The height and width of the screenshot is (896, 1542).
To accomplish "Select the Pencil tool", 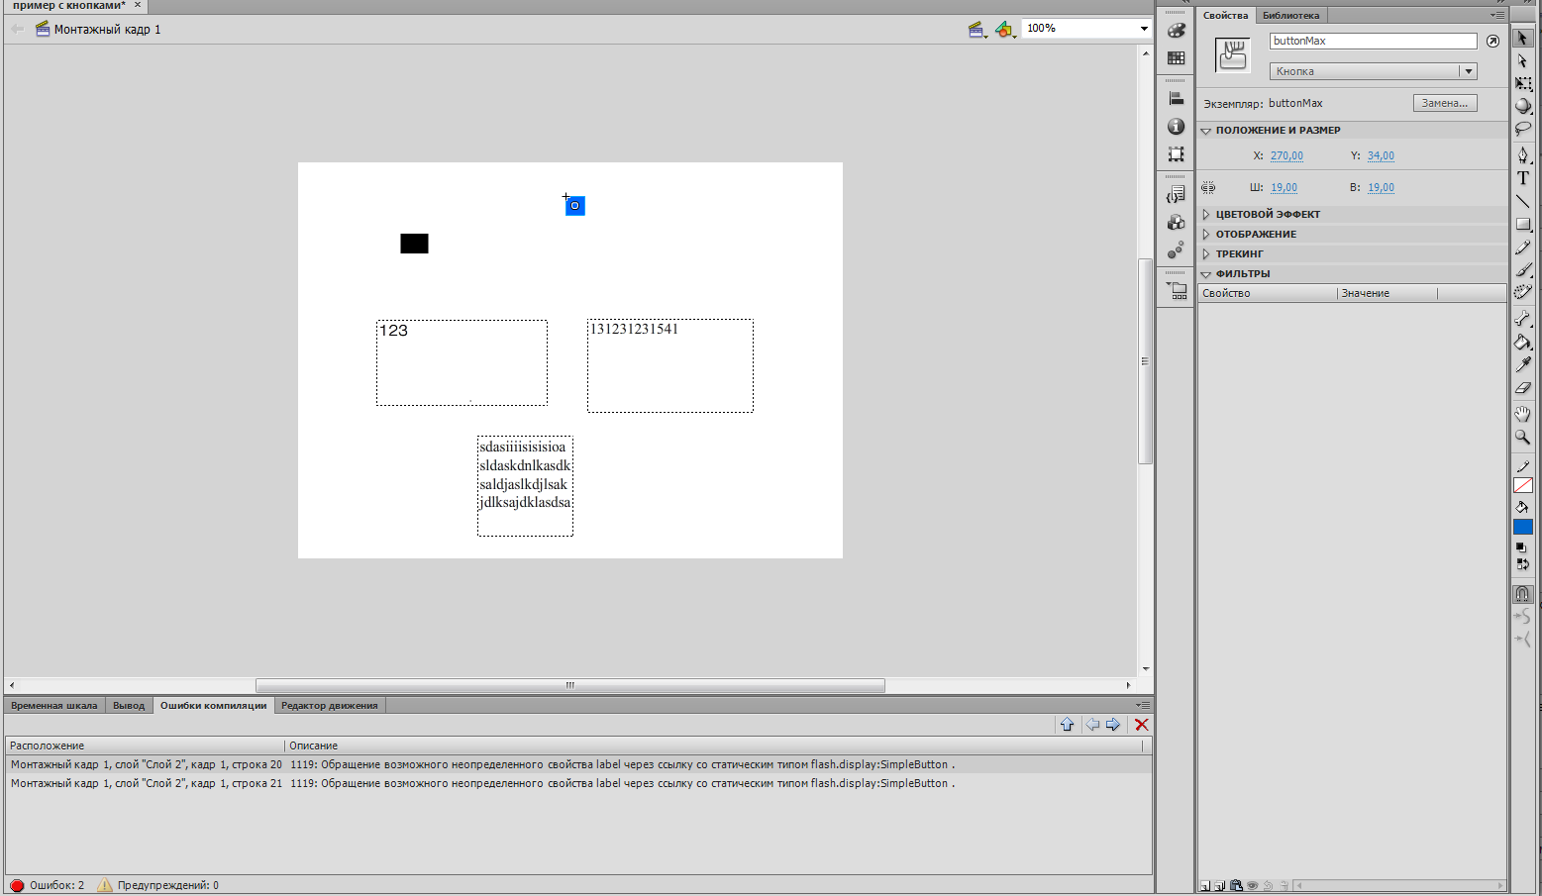I will (x=1523, y=247).
